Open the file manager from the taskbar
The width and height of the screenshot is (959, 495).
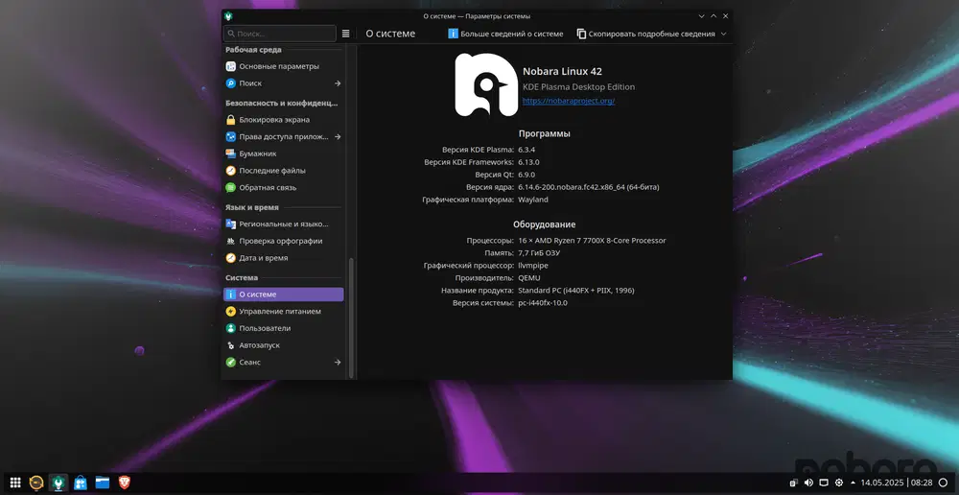(x=102, y=482)
